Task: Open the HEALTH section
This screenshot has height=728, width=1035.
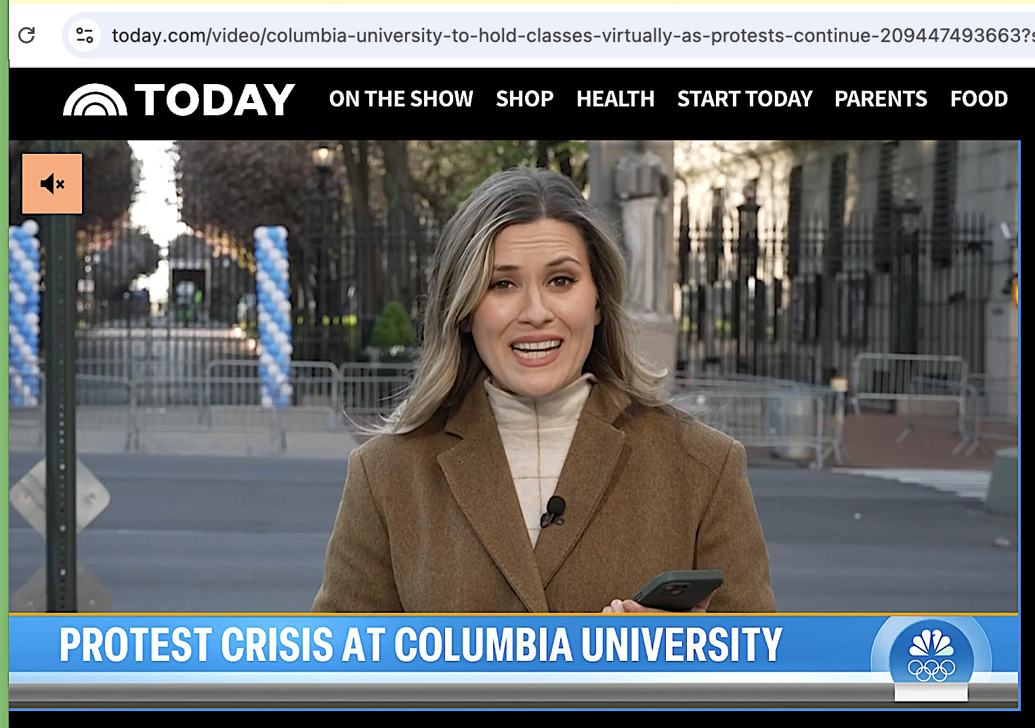Action: (x=615, y=99)
